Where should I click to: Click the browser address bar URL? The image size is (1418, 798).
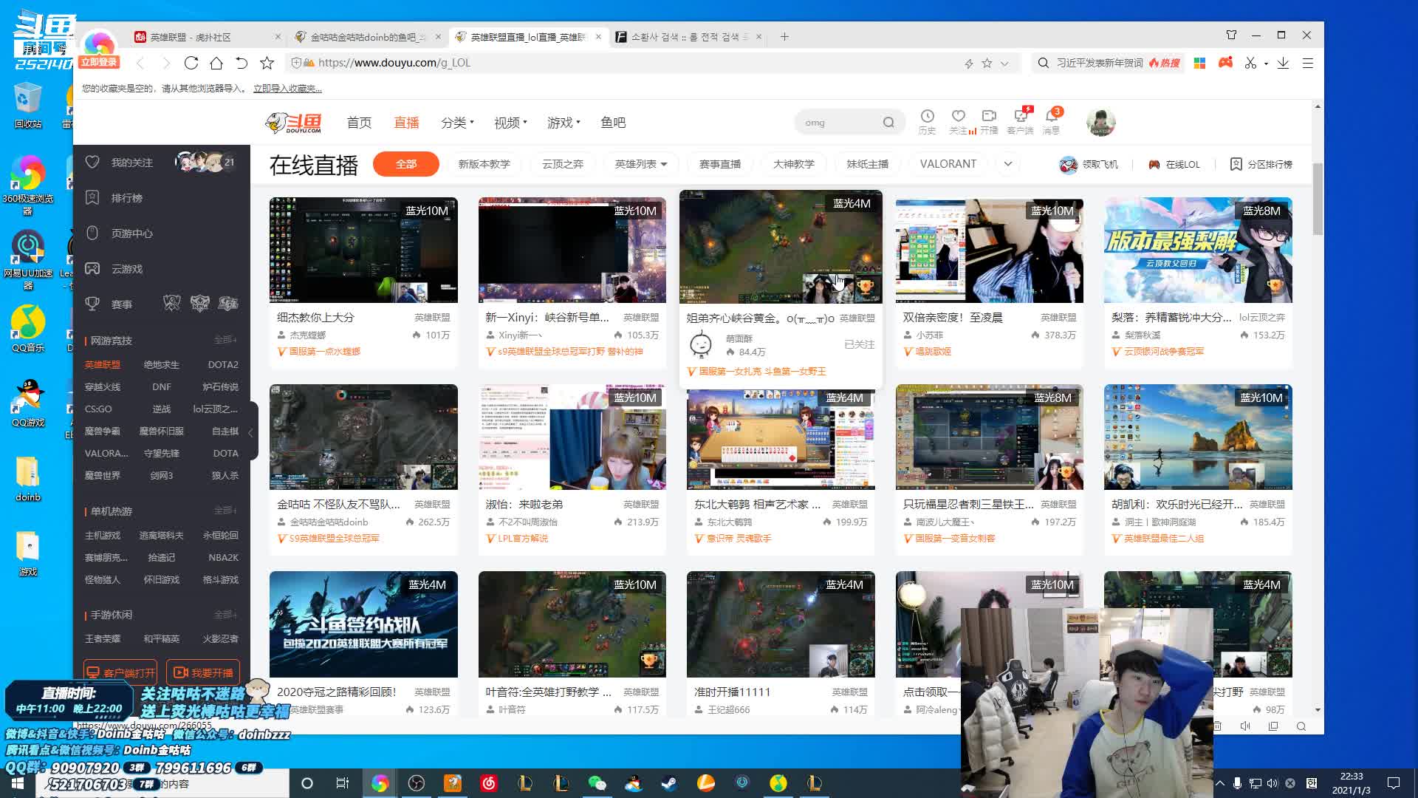(394, 63)
